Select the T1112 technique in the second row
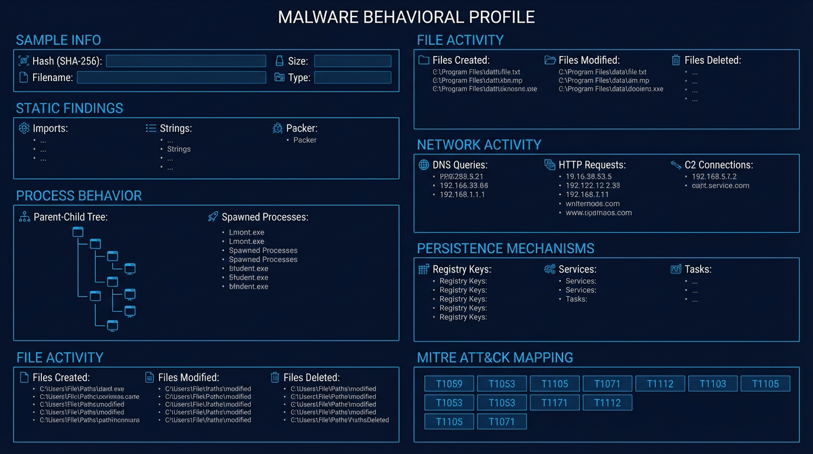The image size is (813, 454). [x=607, y=403]
